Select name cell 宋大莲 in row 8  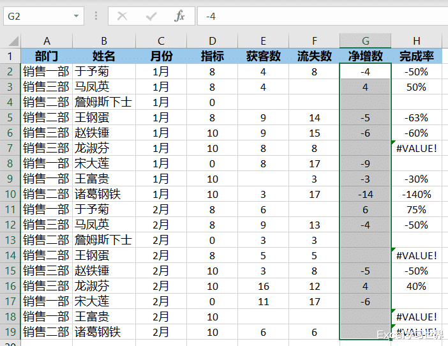[104, 163]
